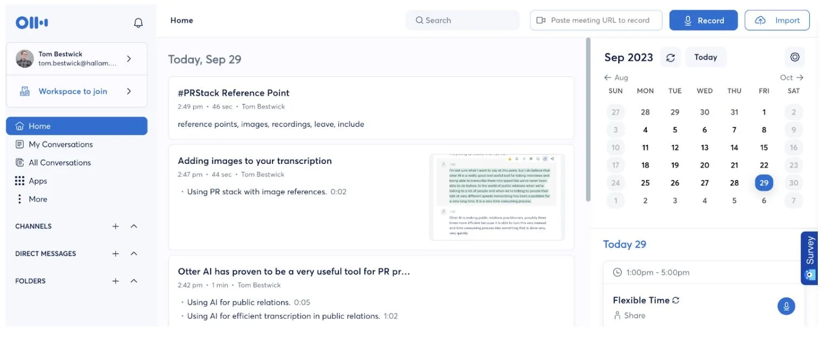Open More menu in sidebar
827x344 pixels.
click(38, 199)
